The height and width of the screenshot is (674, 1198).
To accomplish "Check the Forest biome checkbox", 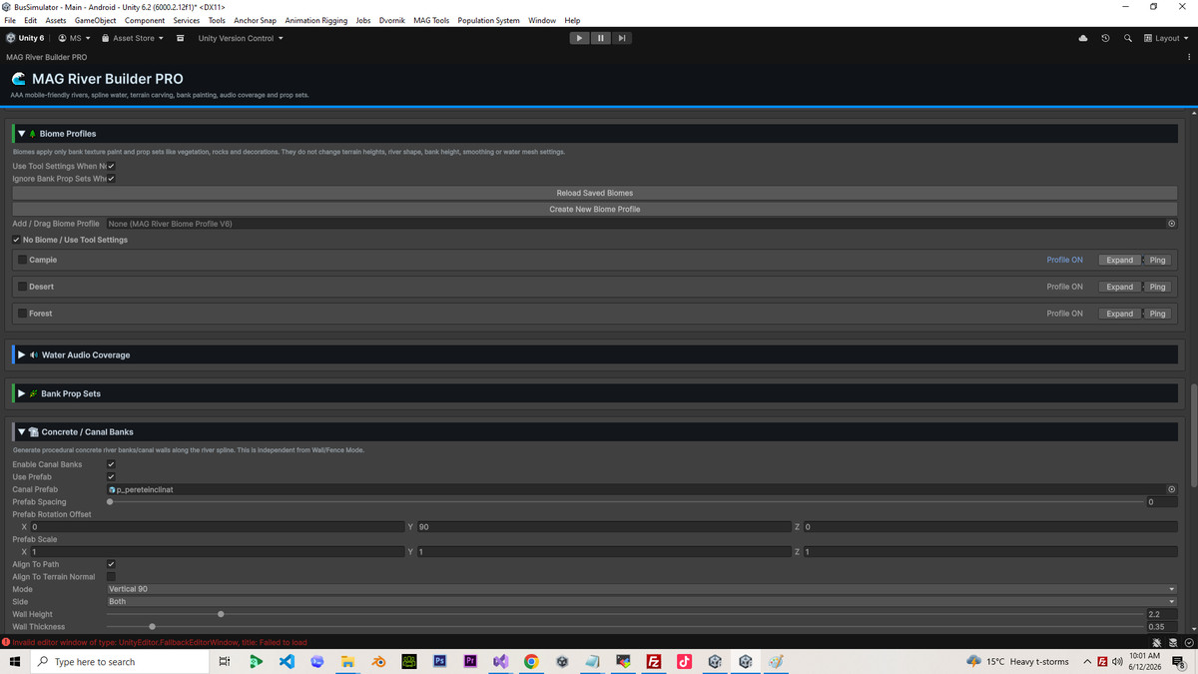I will (22, 314).
